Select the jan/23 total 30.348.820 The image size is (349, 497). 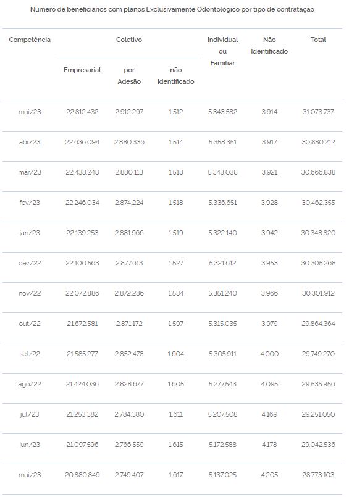click(x=318, y=233)
